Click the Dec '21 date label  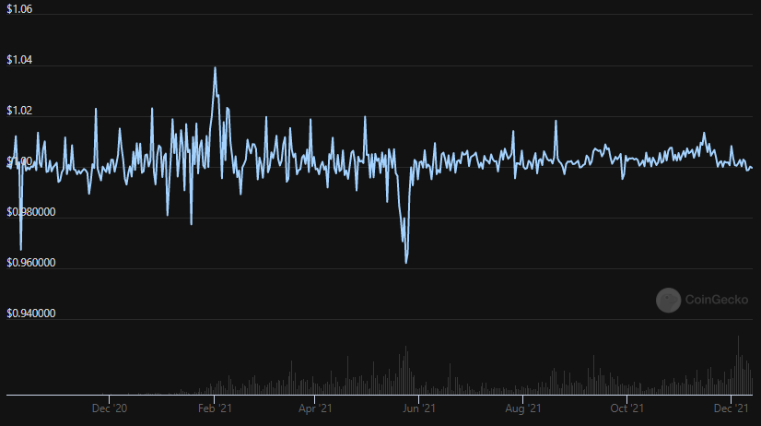731,408
